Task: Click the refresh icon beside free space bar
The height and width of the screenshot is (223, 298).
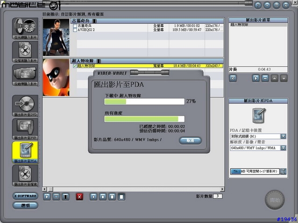Action: click(283, 171)
